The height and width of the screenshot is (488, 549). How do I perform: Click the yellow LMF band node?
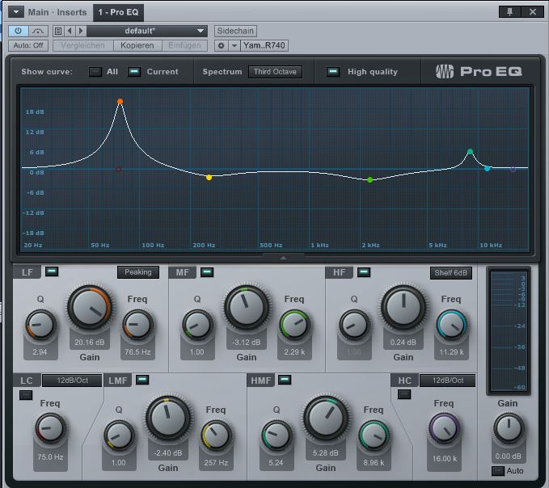click(x=209, y=178)
